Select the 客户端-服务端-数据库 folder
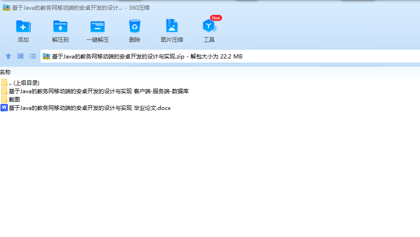Image resolution: width=420 pixels, height=237 pixels. point(95,91)
